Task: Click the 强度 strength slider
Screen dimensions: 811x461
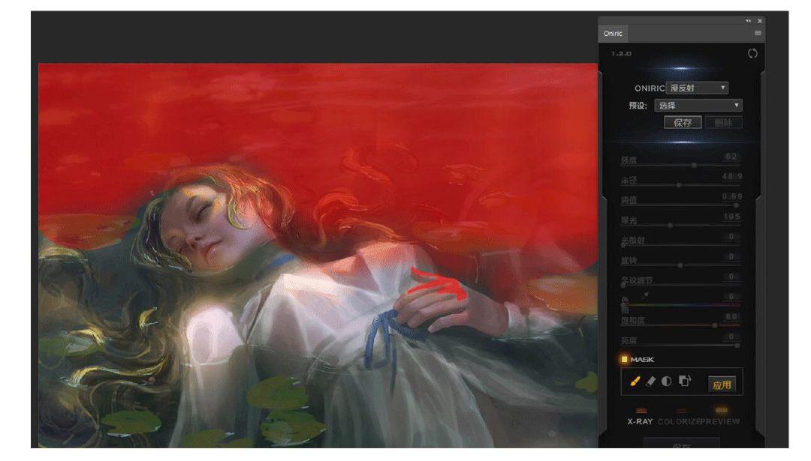Action: [680, 165]
